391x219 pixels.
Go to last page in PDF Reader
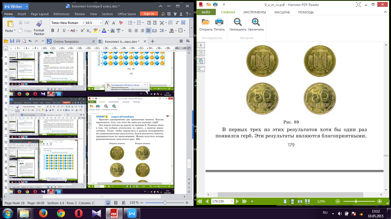pos(244,201)
